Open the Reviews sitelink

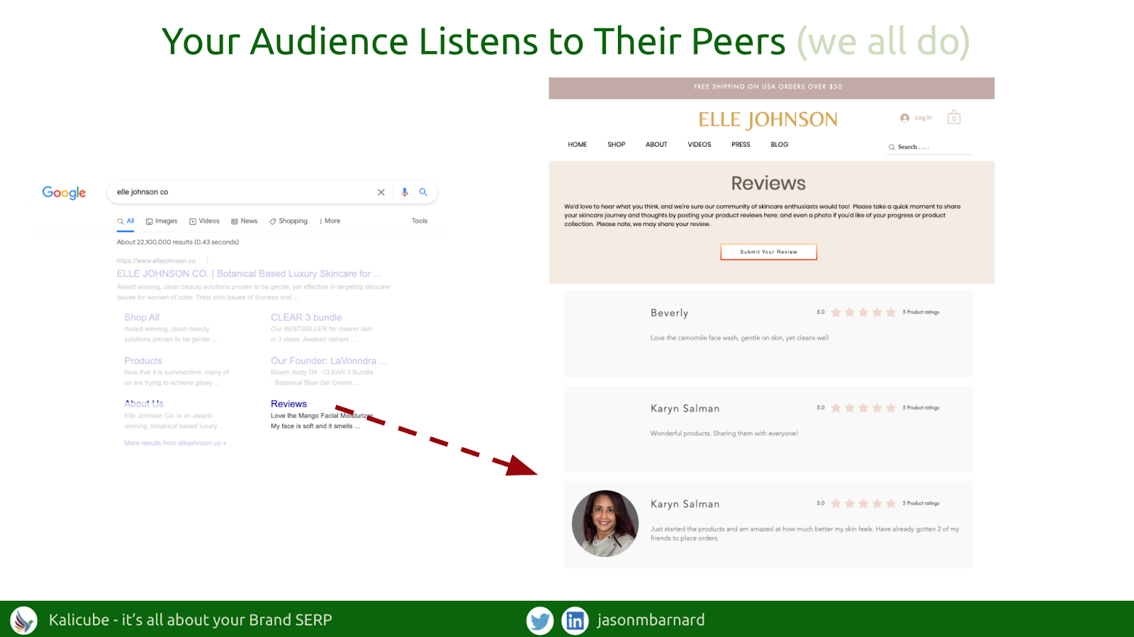[x=288, y=404]
